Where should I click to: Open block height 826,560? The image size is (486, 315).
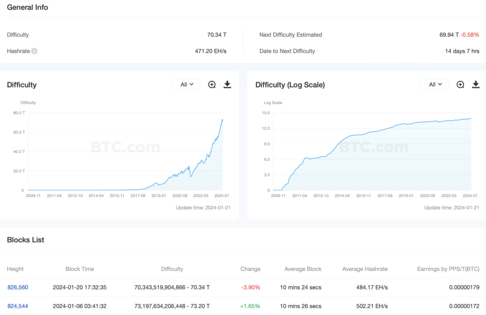(x=18, y=287)
